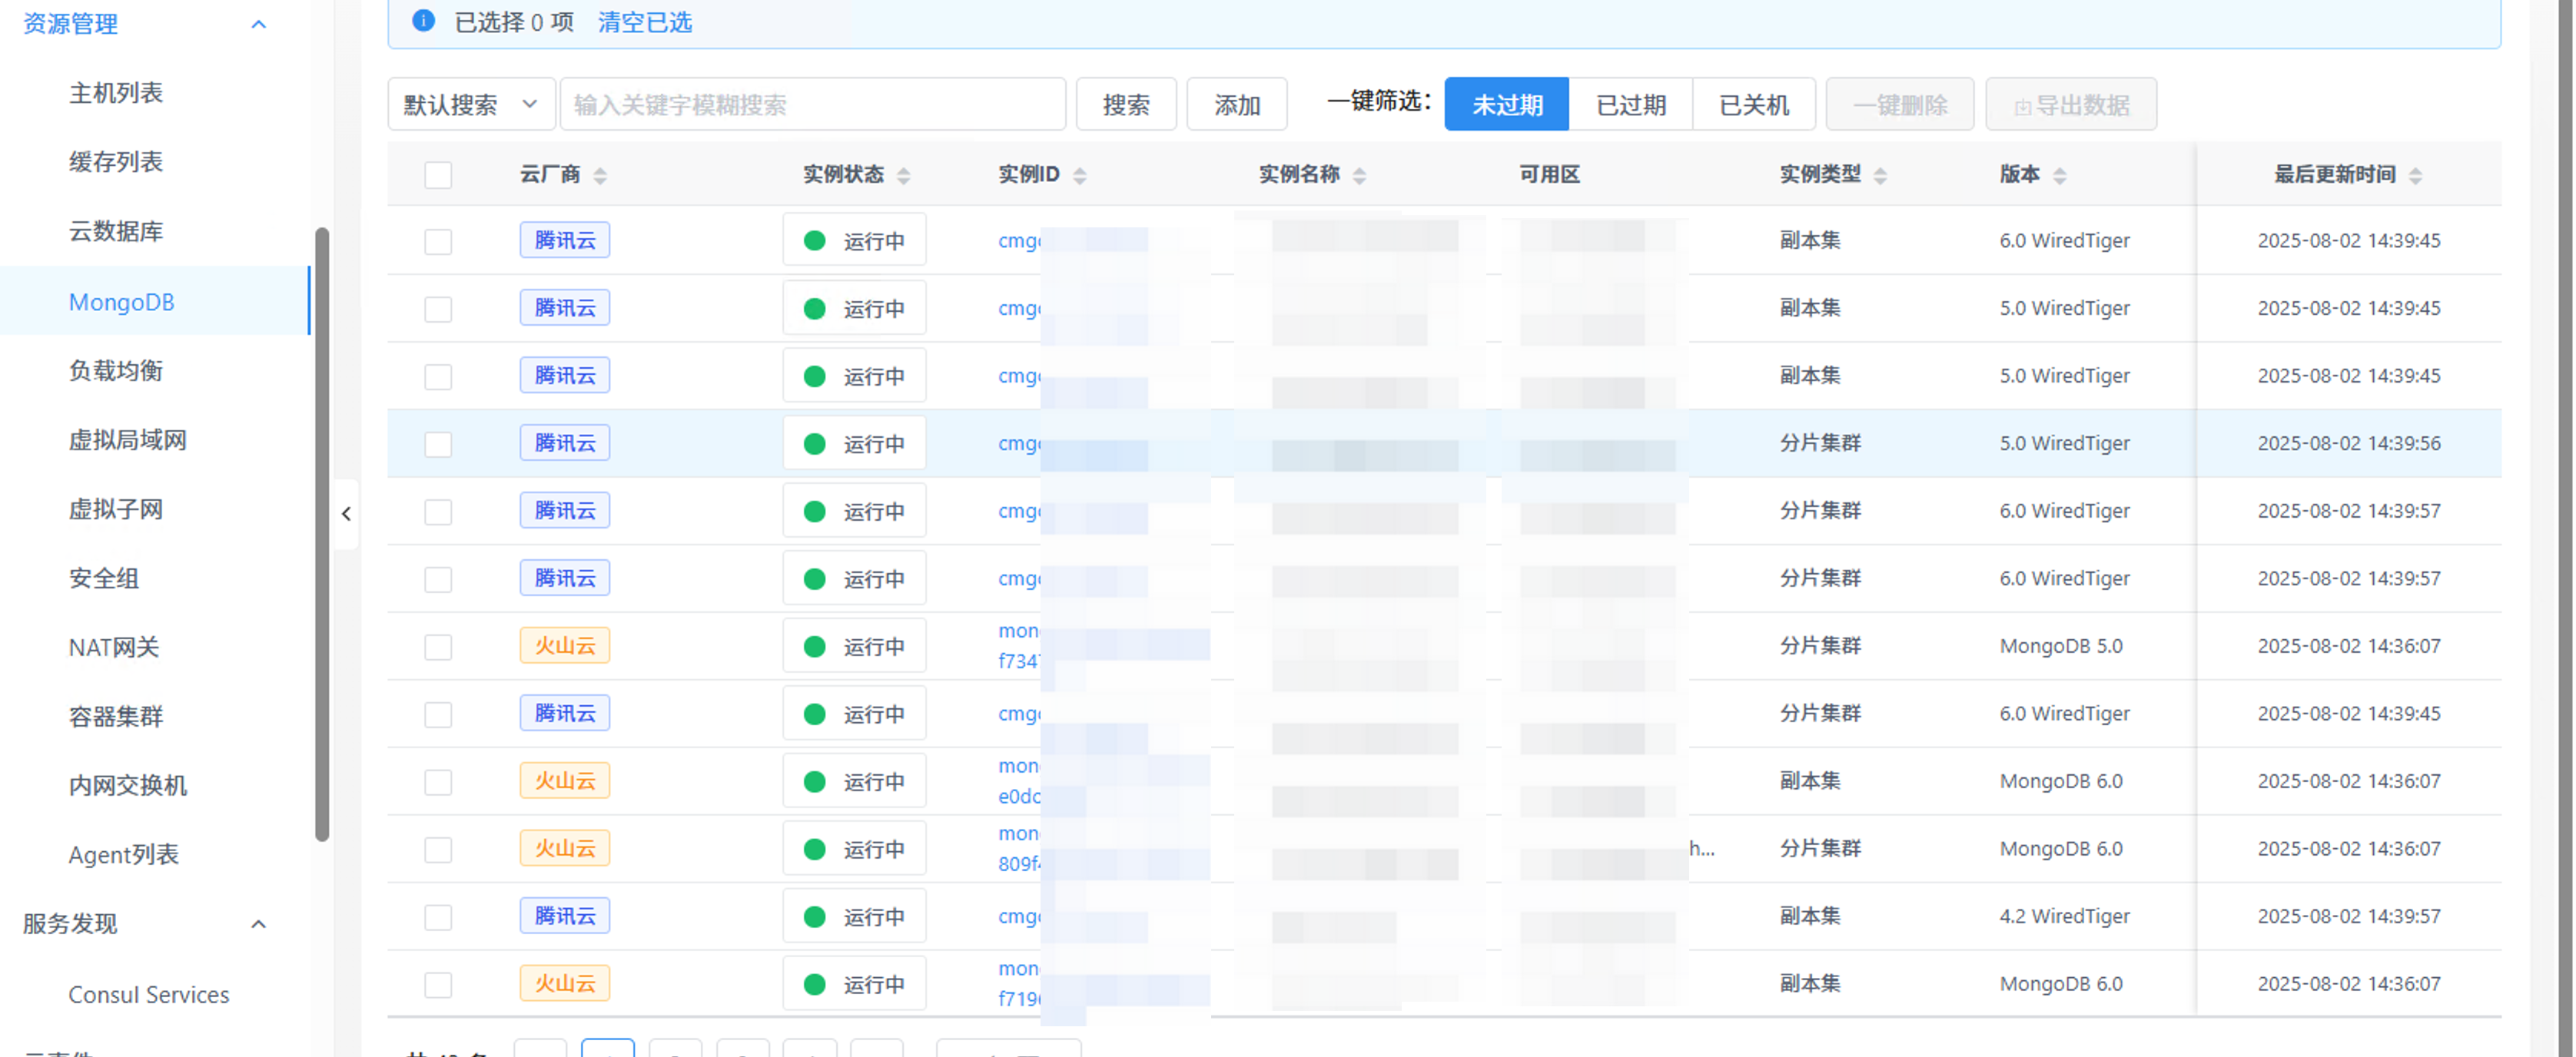Open 虚拟子网 in the sidebar
The image size is (2576, 1057).
(116, 509)
